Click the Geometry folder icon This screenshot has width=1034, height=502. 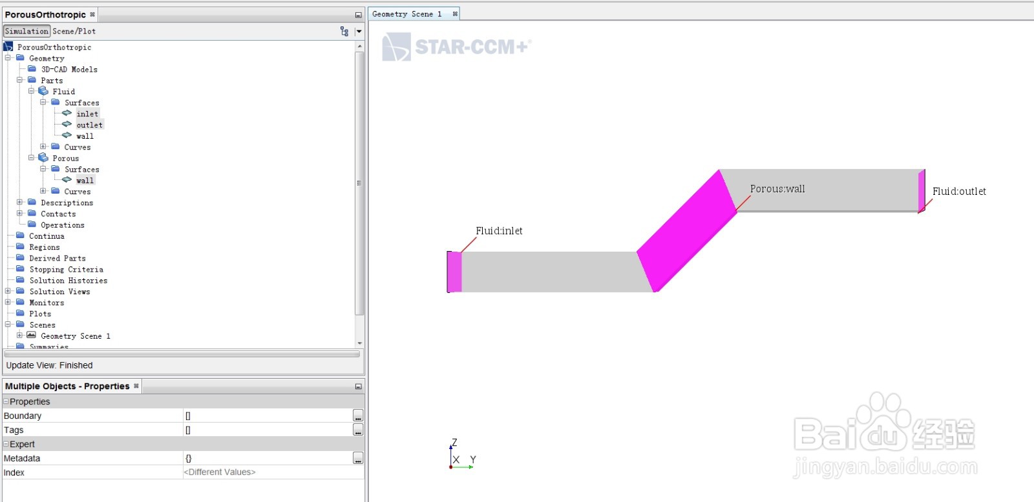20,57
